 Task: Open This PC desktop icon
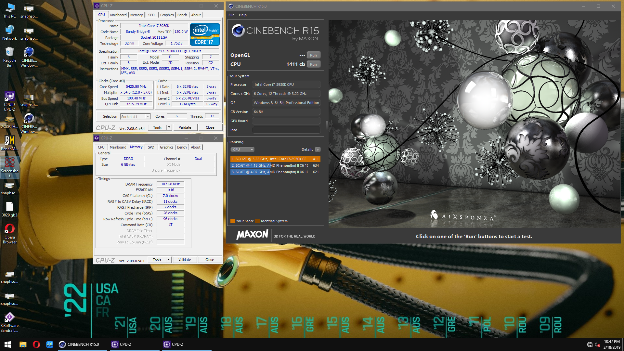pyautogui.click(x=9, y=10)
